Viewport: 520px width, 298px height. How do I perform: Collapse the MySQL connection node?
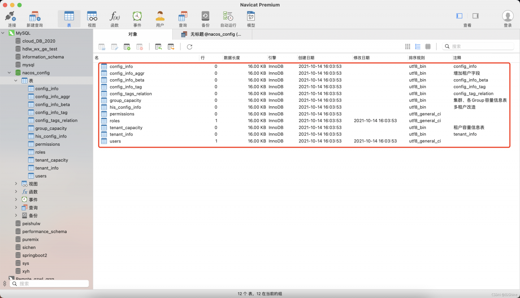click(x=3, y=33)
